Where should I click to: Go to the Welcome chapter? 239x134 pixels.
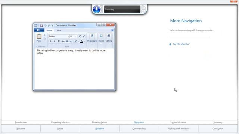click(x=21, y=129)
